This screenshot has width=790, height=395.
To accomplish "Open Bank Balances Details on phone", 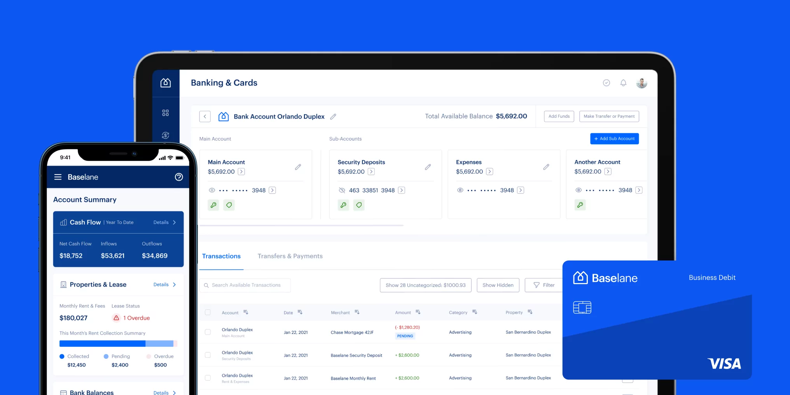I will [165, 392].
